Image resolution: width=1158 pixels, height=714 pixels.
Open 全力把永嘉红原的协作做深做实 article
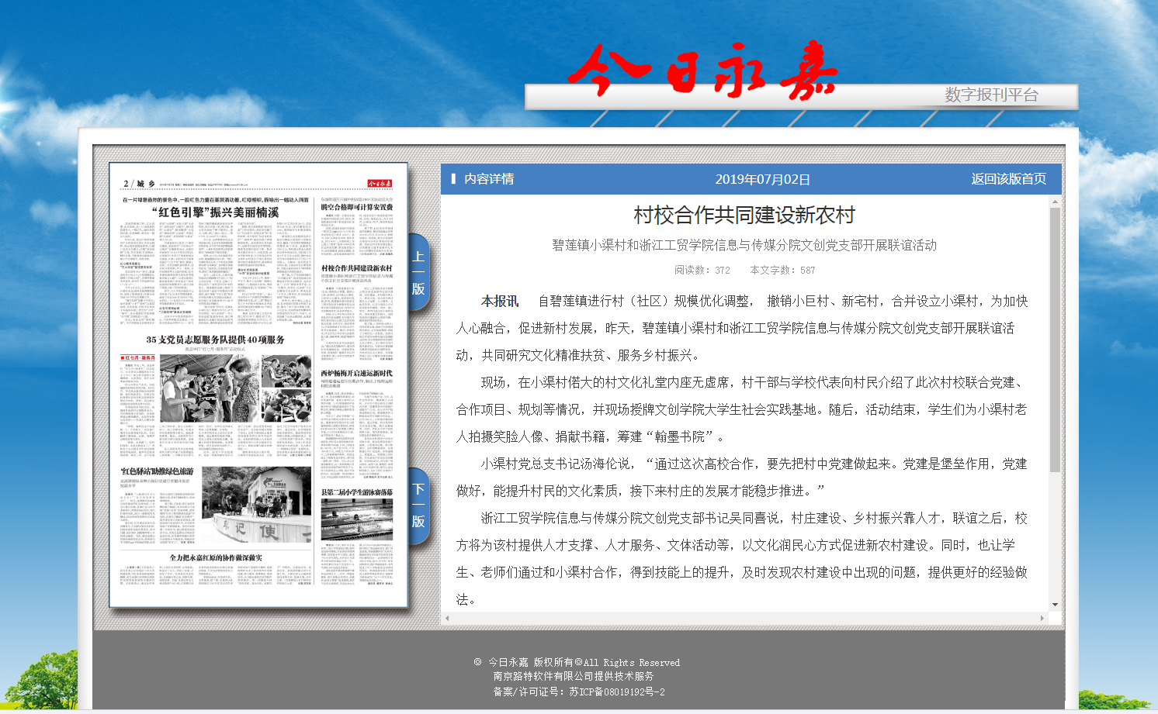(216, 557)
